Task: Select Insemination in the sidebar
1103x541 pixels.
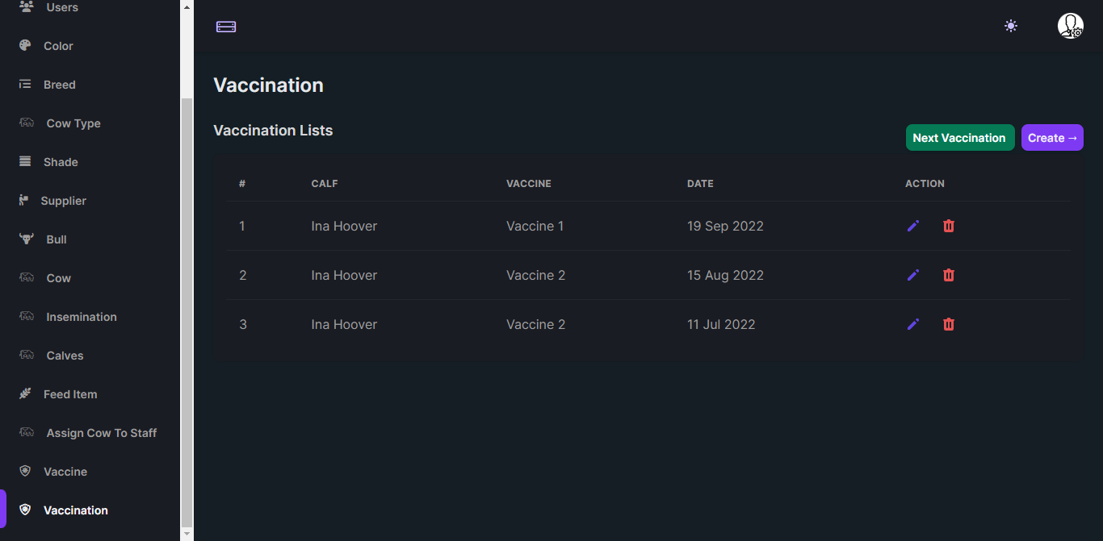Action: pyautogui.click(x=81, y=317)
